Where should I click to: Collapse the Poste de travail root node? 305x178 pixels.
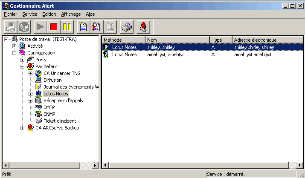pos(6,40)
